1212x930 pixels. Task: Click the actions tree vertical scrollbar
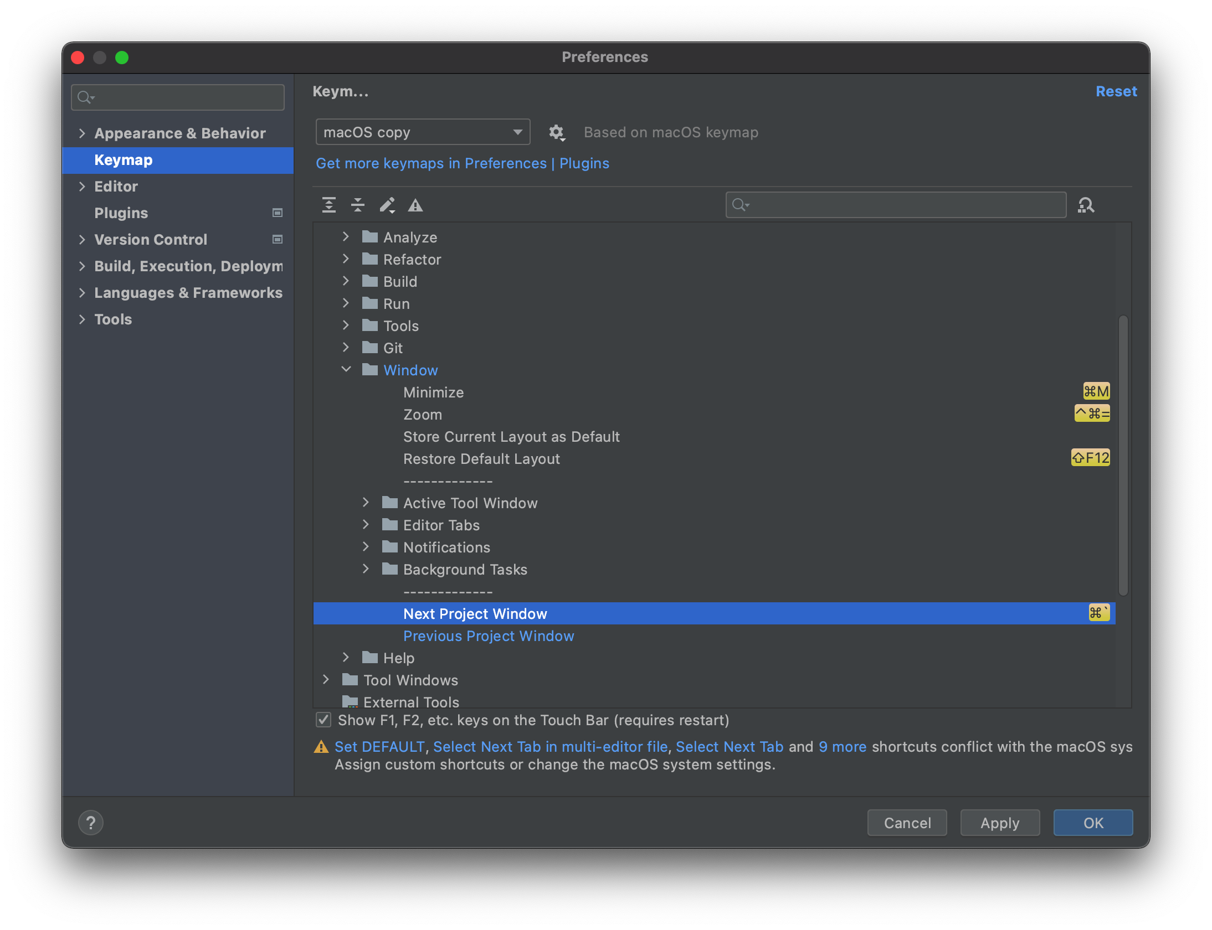[1123, 454]
